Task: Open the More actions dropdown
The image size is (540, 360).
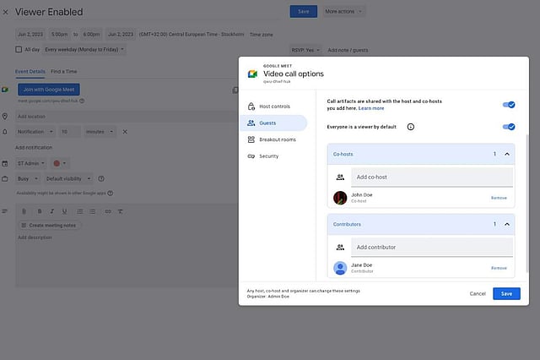Action: click(344, 12)
